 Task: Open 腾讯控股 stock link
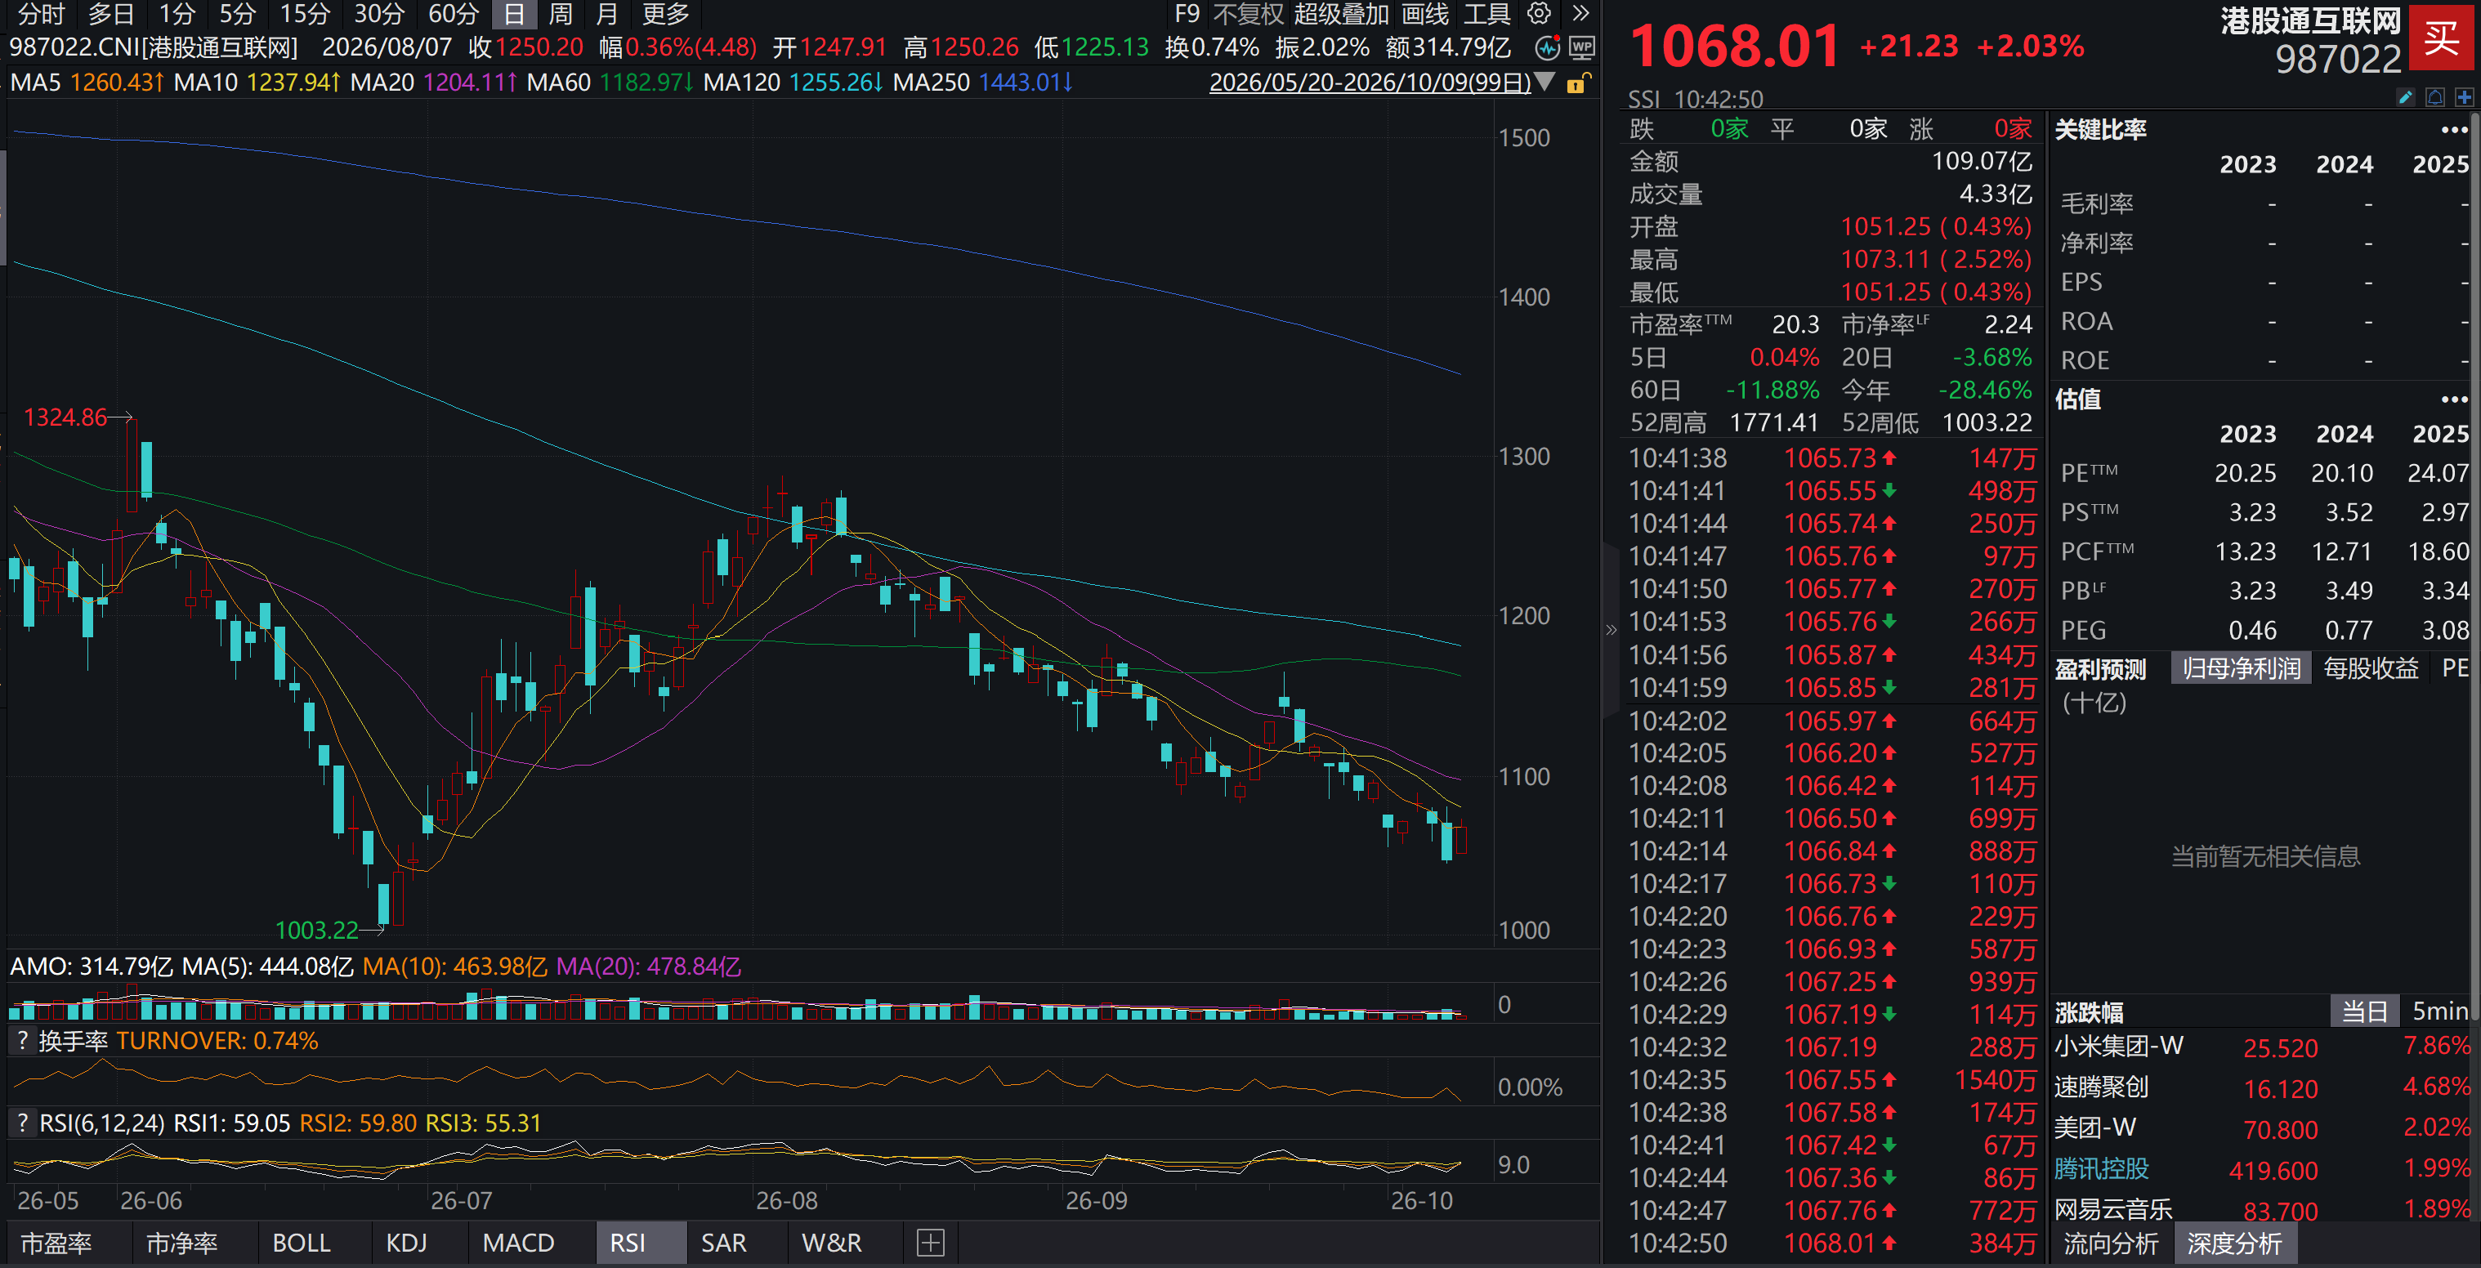click(2100, 1169)
